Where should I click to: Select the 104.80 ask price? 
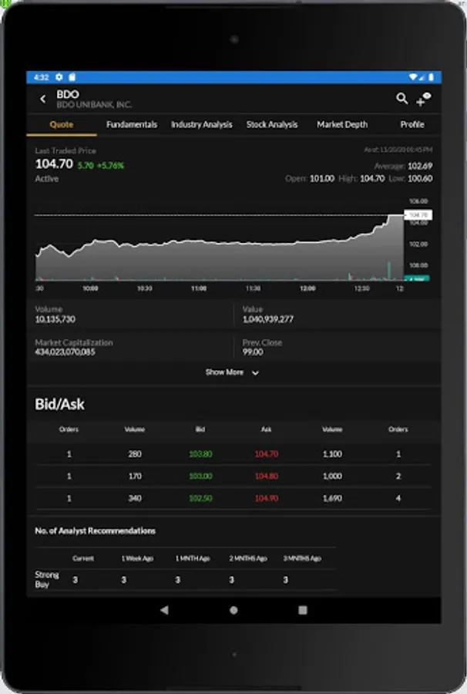(x=266, y=476)
